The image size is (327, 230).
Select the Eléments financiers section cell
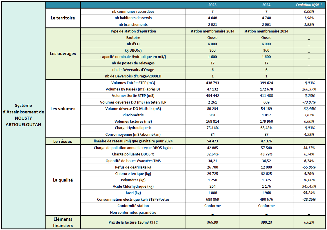click(63, 222)
